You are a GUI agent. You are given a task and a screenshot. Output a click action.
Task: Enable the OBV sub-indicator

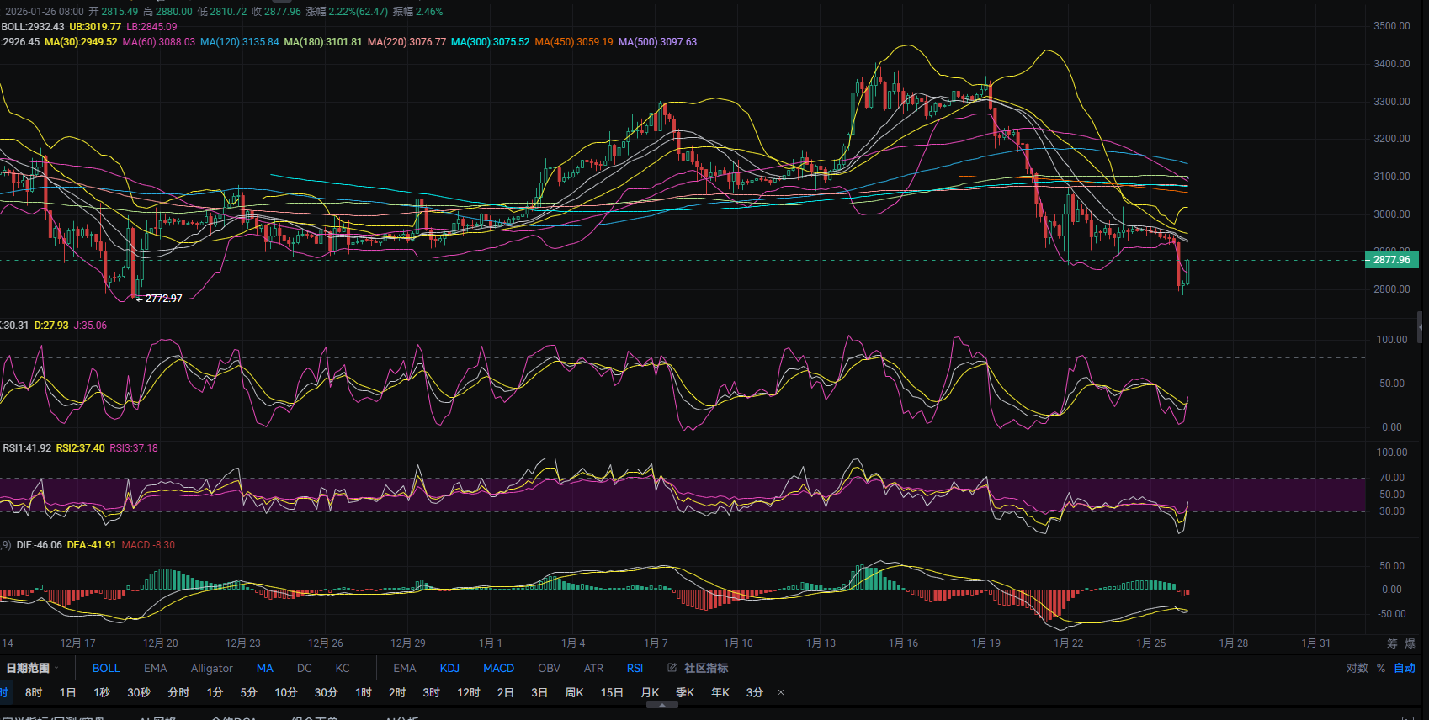[549, 668]
